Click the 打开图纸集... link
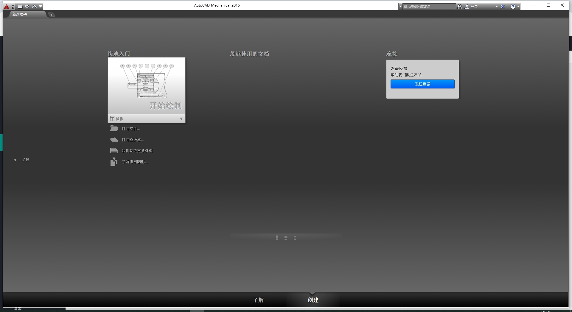 [133, 140]
